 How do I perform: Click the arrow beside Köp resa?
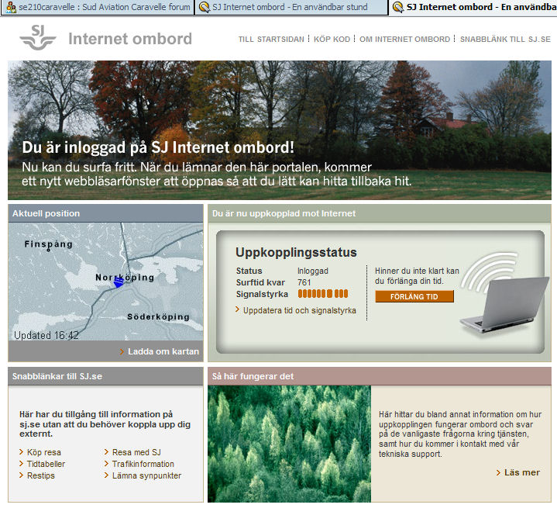coord(22,451)
